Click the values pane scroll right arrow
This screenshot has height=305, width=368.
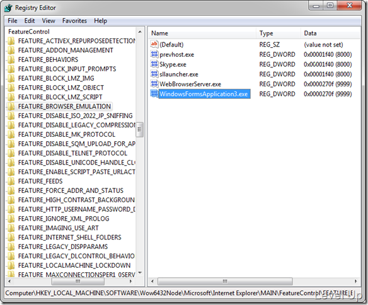pyautogui.click(x=356, y=281)
